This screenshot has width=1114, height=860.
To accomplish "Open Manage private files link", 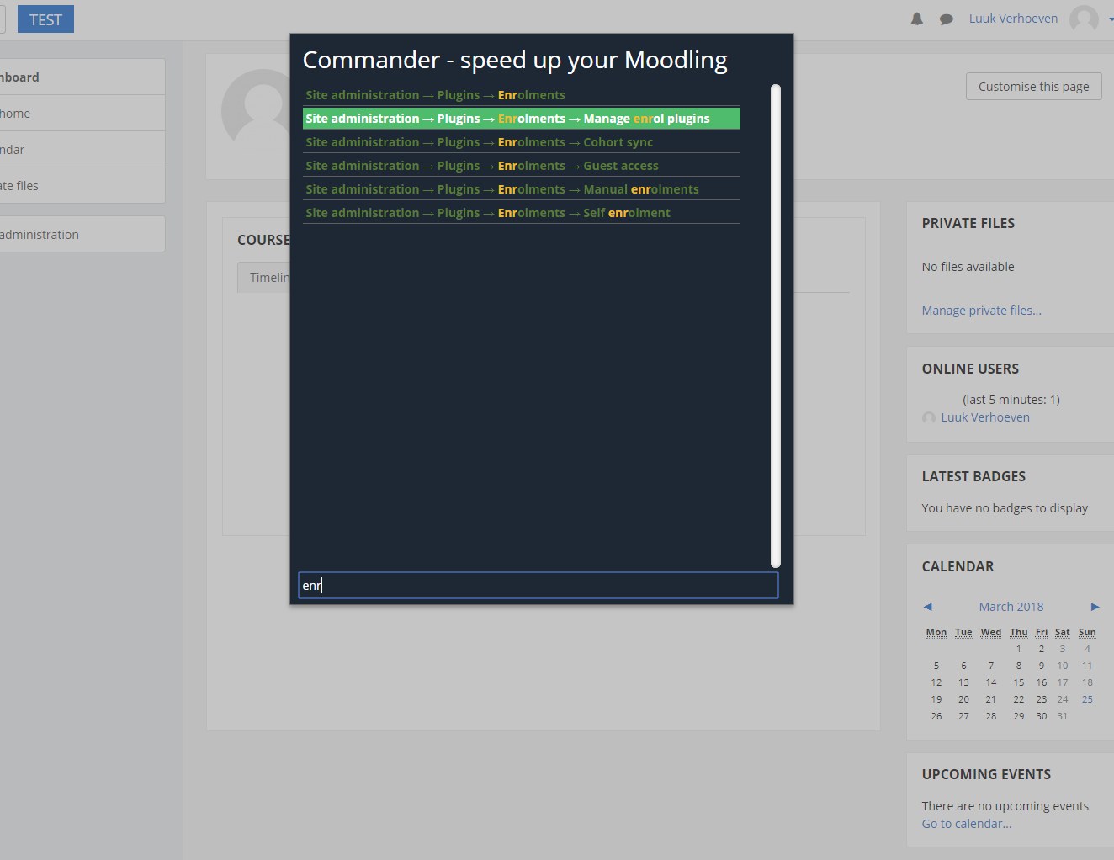I will tap(981, 311).
